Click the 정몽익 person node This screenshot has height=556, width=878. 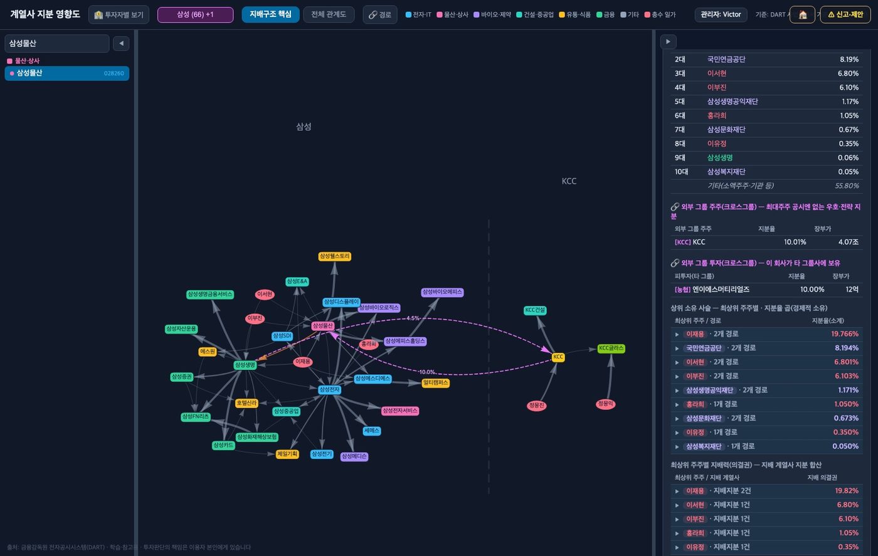coord(605,404)
